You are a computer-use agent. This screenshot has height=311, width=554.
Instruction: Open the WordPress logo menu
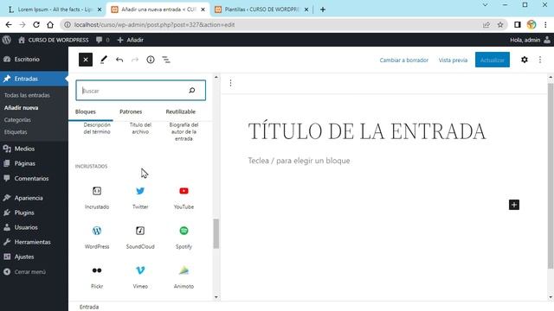click(x=6, y=40)
